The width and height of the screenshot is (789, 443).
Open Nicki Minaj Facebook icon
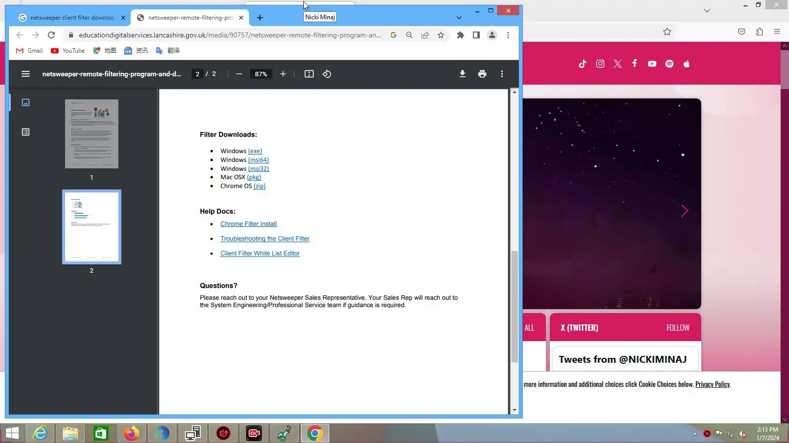coord(635,63)
